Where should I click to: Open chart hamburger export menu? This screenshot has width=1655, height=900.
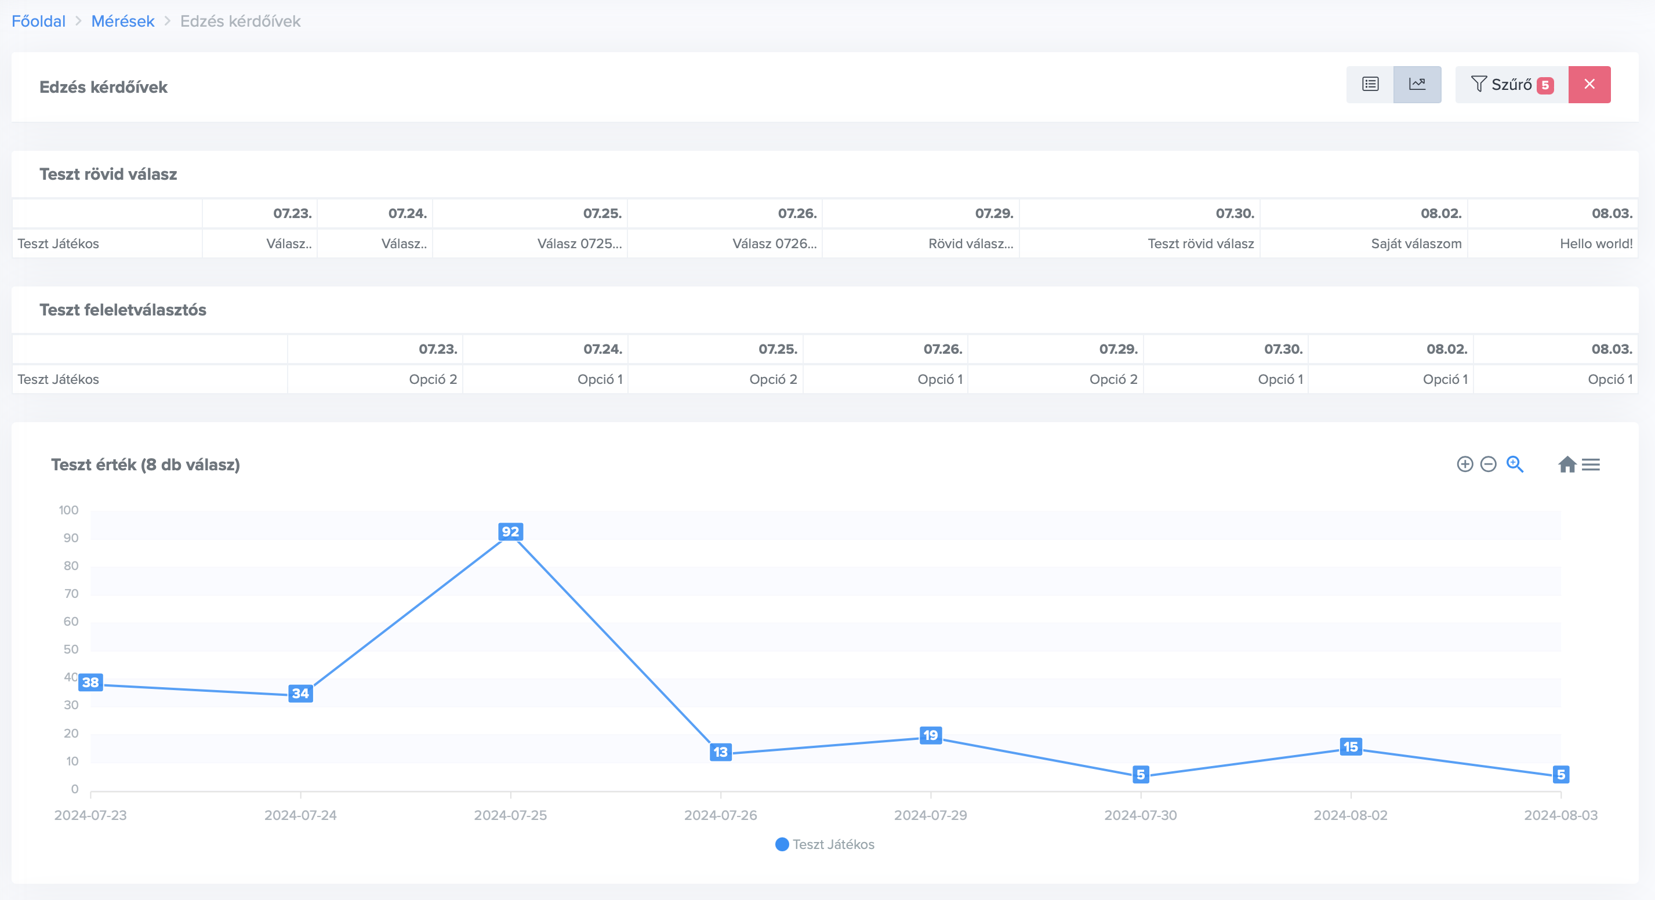click(1591, 464)
